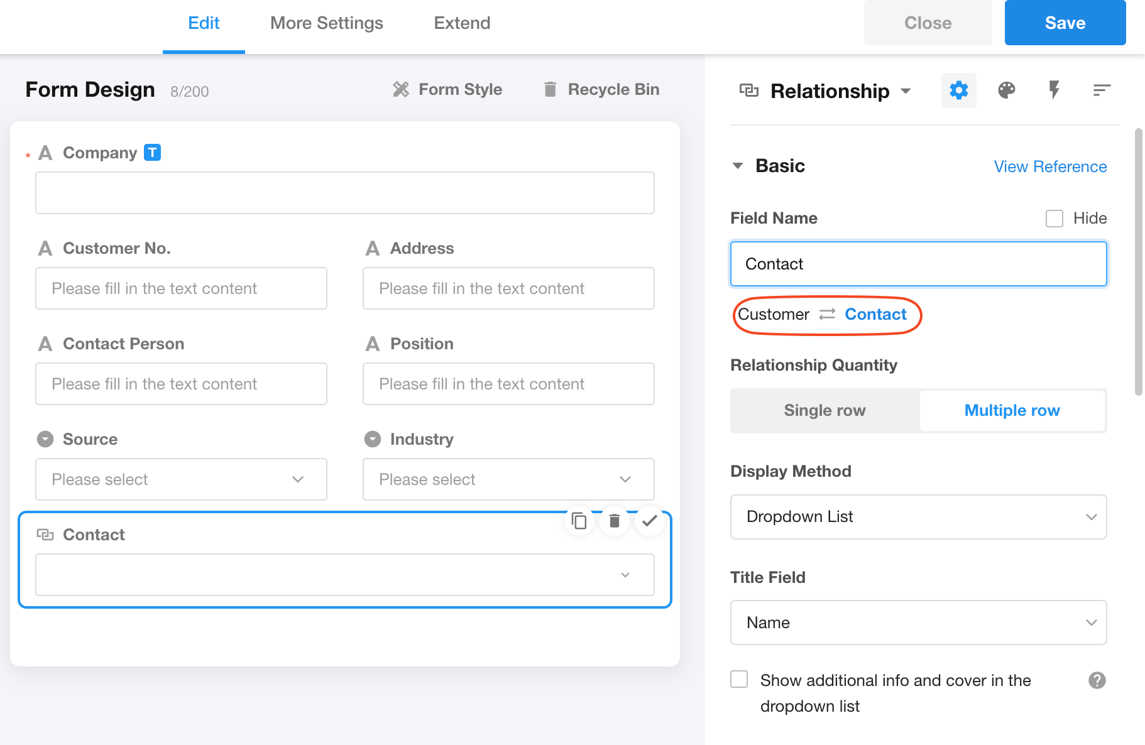Confirm Contact field with checkmark icon

pos(649,521)
